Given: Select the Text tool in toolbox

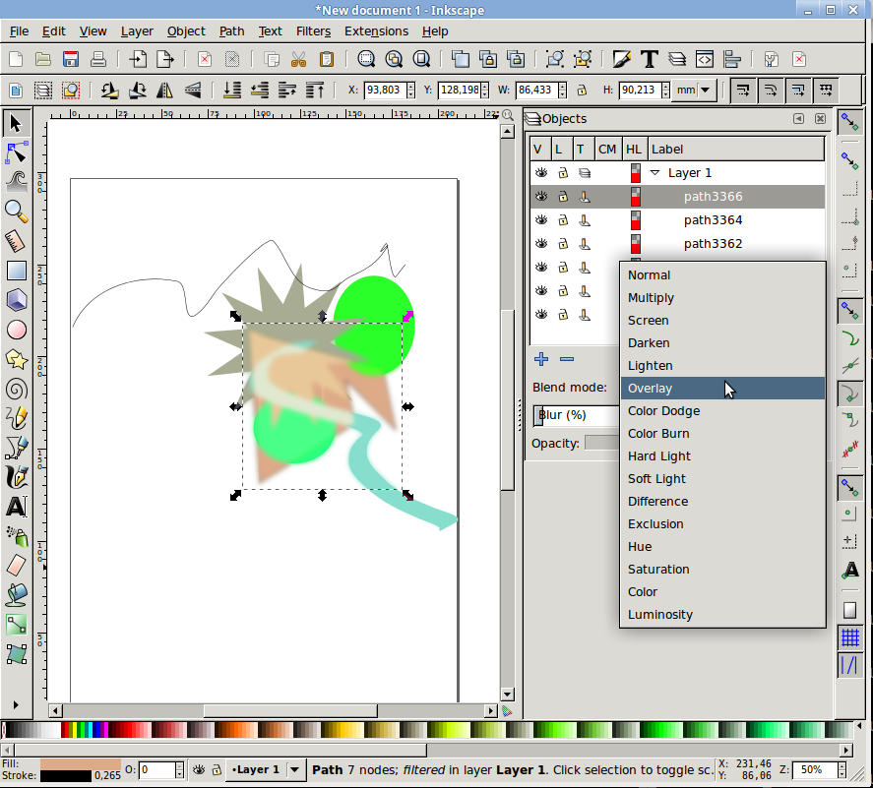Looking at the screenshot, I should click(16, 508).
